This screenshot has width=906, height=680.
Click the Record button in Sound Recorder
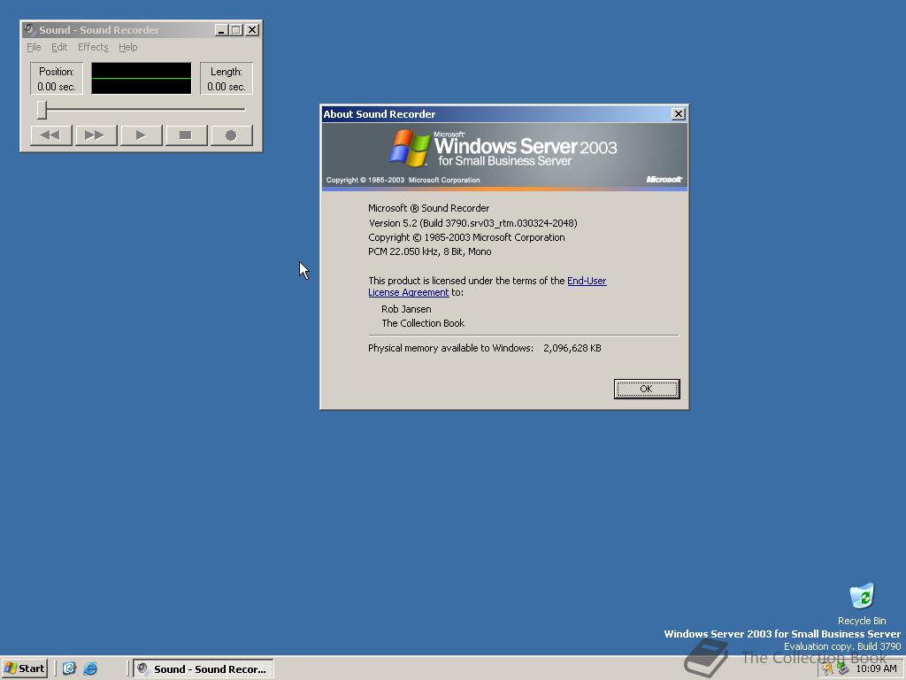(x=231, y=135)
